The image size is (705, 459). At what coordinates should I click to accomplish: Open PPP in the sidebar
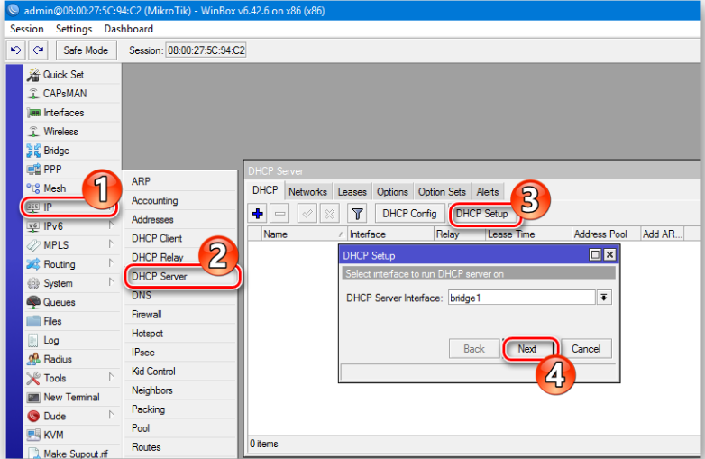[x=72, y=169]
